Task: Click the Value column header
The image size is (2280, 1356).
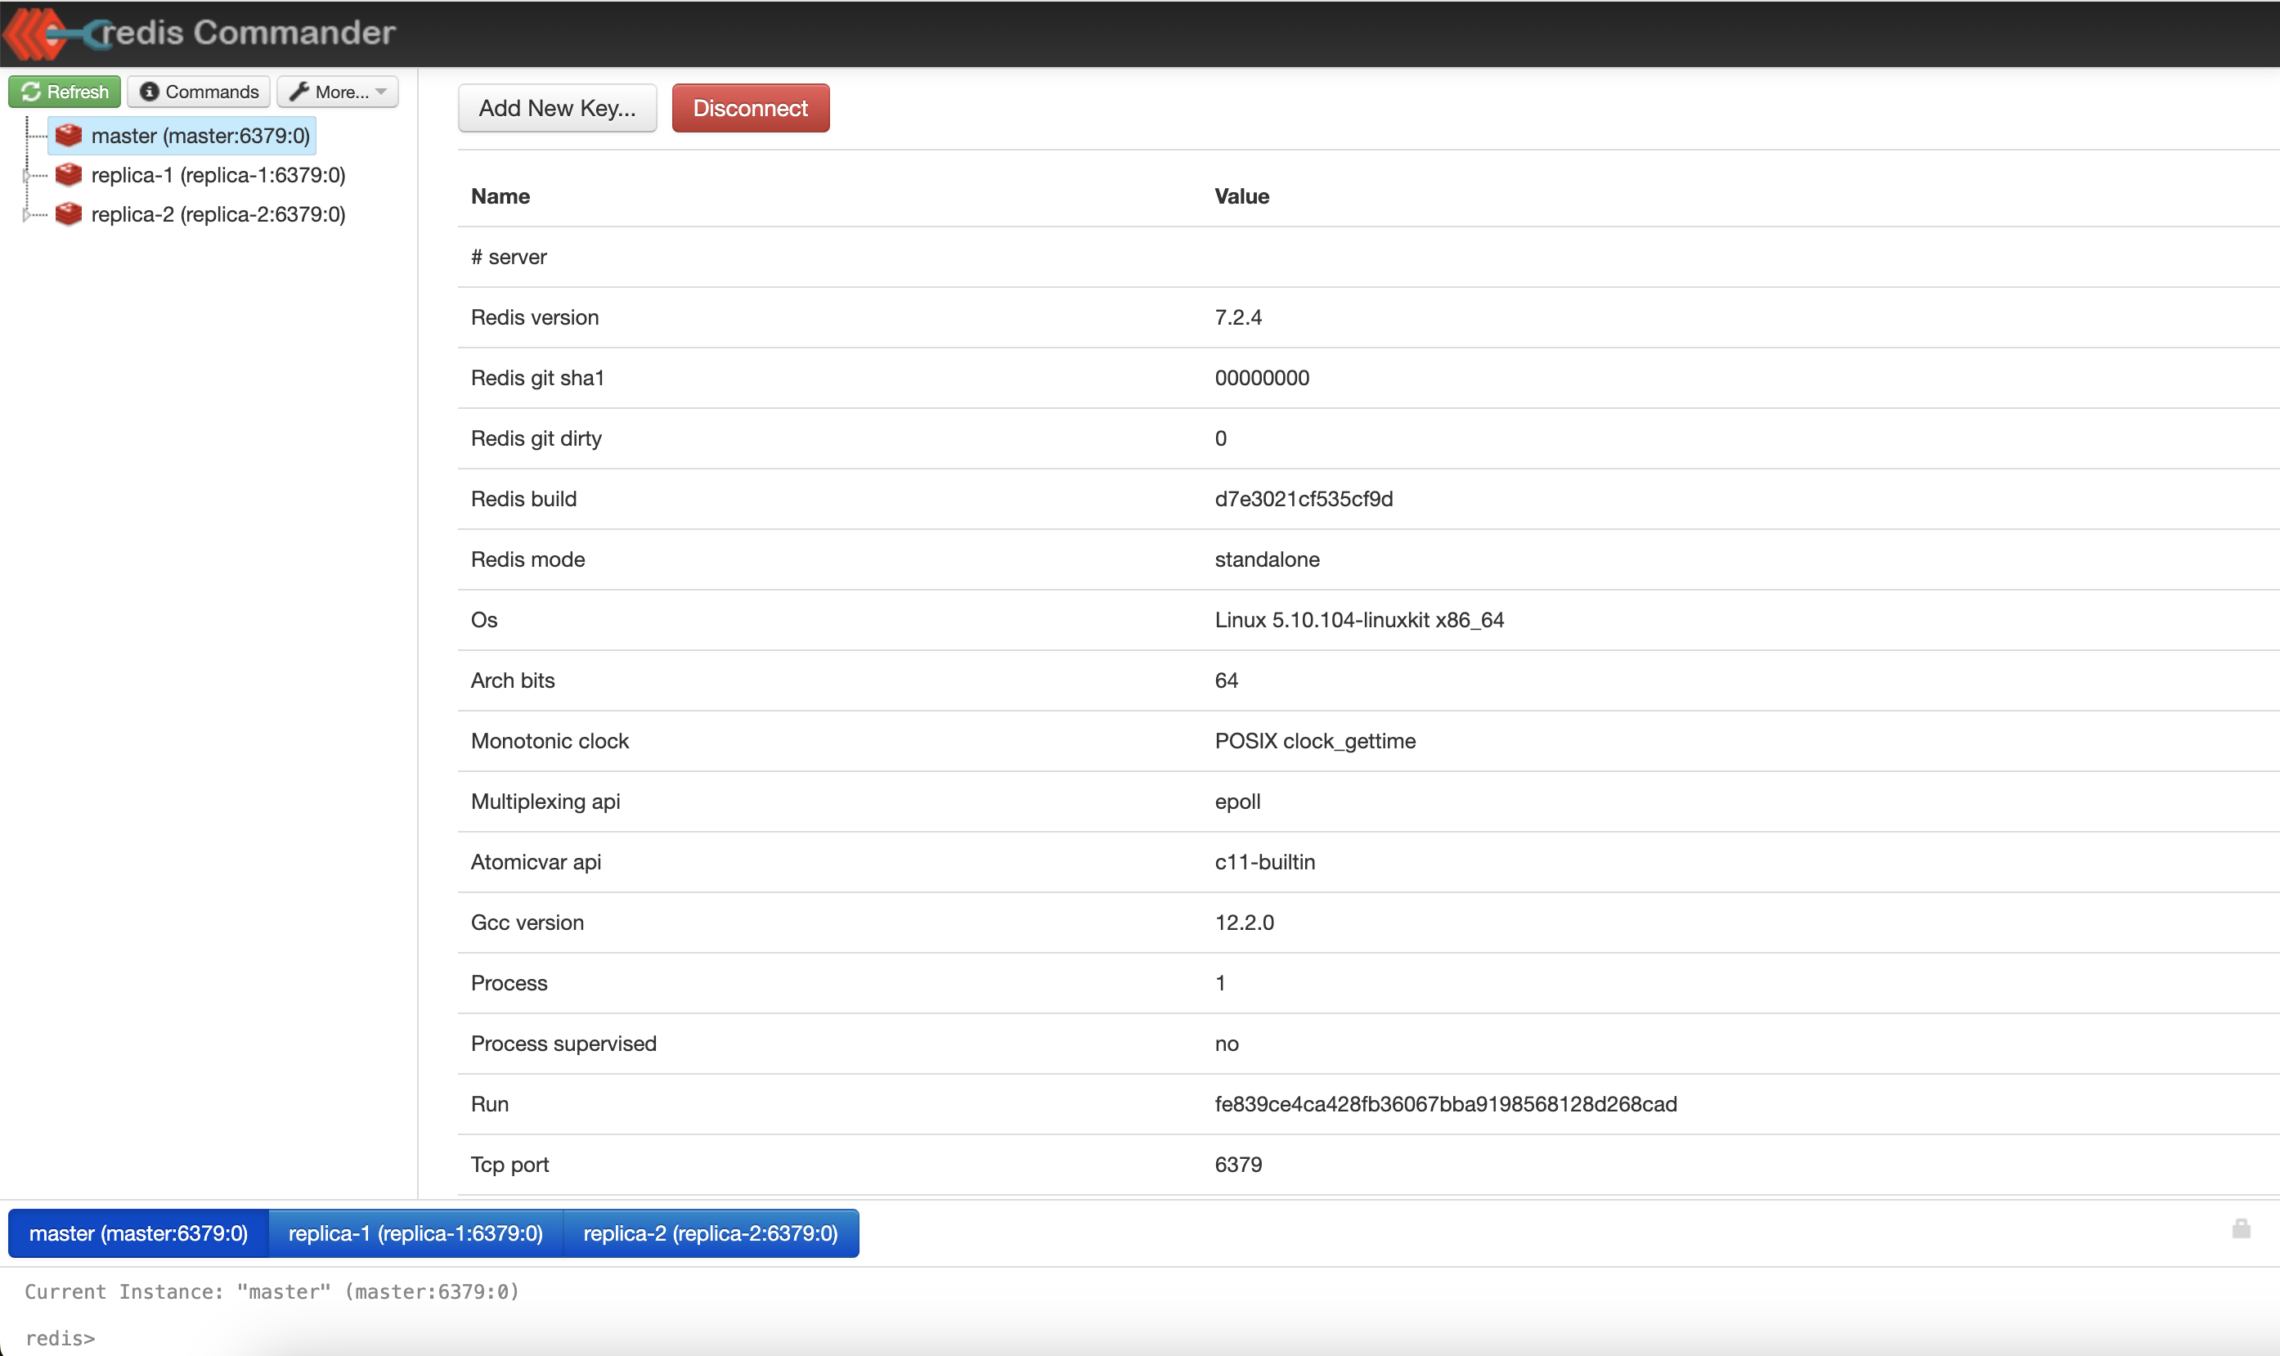Action: click(x=1242, y=196)
